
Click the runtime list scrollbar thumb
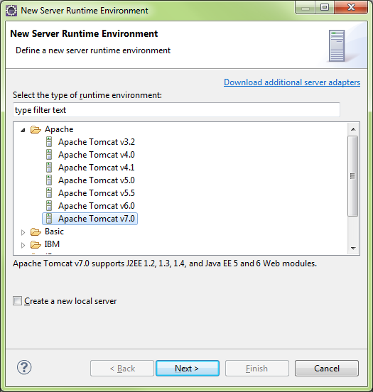[352, 176]
